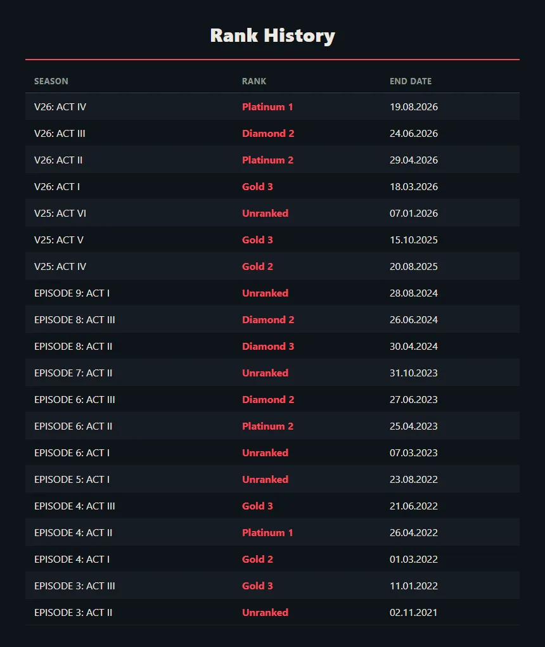Select the V25: ACT IV row

272,267
